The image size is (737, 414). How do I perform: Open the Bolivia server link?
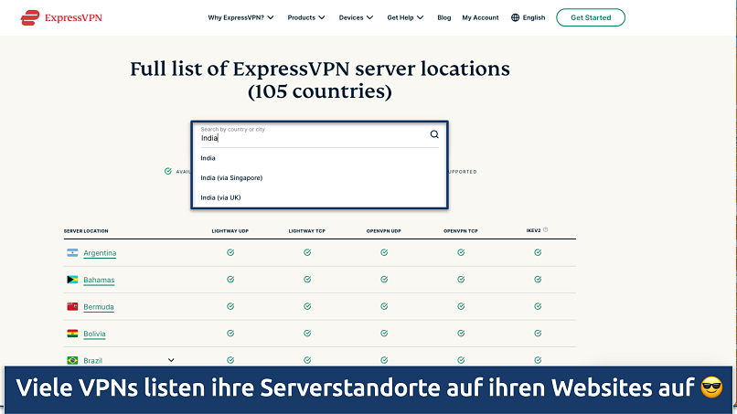point(94,334)
